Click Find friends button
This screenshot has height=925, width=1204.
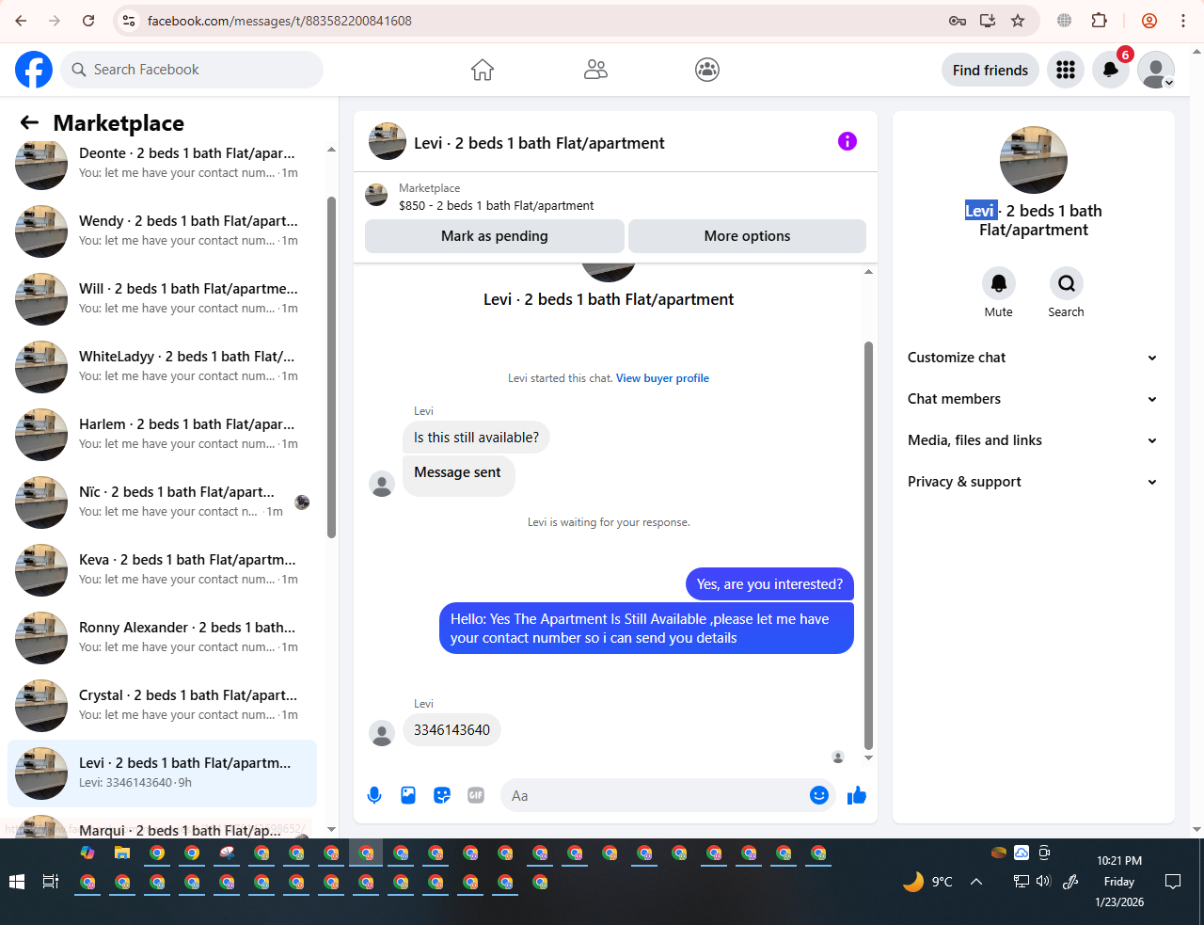tap(990, 70)
